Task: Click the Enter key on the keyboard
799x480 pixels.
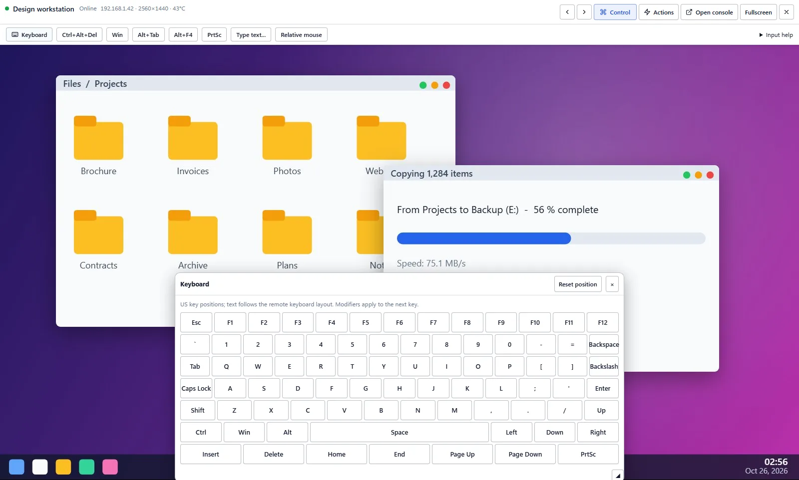Action: [x=603, y=388]
